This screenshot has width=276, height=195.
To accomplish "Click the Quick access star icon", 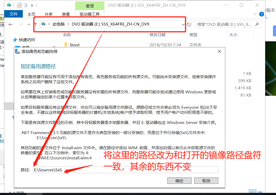I will [15, 40].
